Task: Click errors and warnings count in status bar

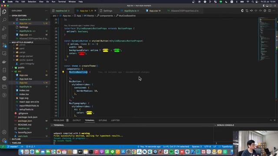Action: tap(30, 146)
